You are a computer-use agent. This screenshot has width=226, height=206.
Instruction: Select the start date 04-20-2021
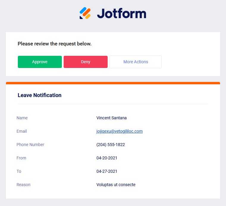pos(107,158)
